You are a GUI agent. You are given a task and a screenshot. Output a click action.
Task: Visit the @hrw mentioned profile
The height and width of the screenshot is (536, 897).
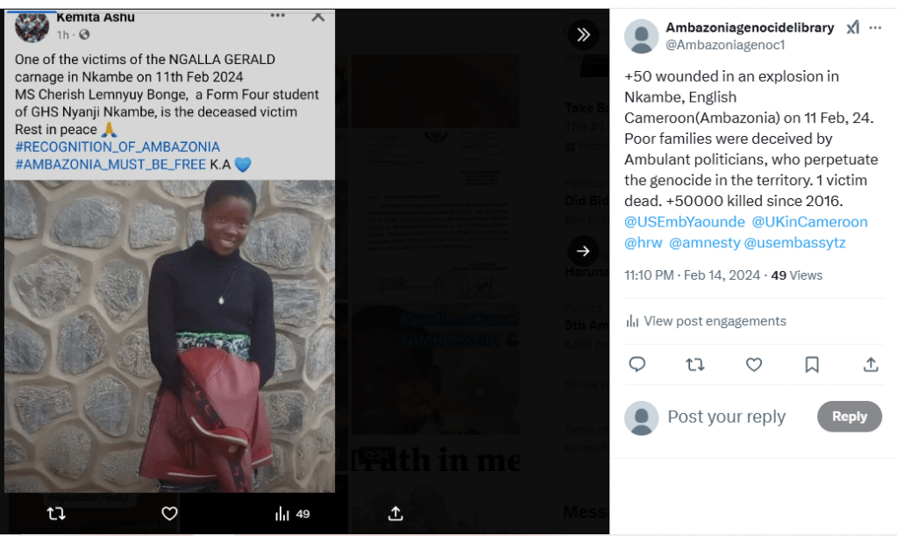point(643,243)
